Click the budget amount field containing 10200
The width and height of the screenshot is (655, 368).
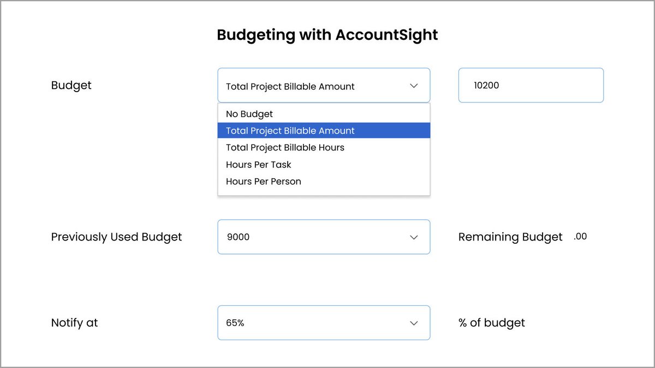click(x=531, y=85)
